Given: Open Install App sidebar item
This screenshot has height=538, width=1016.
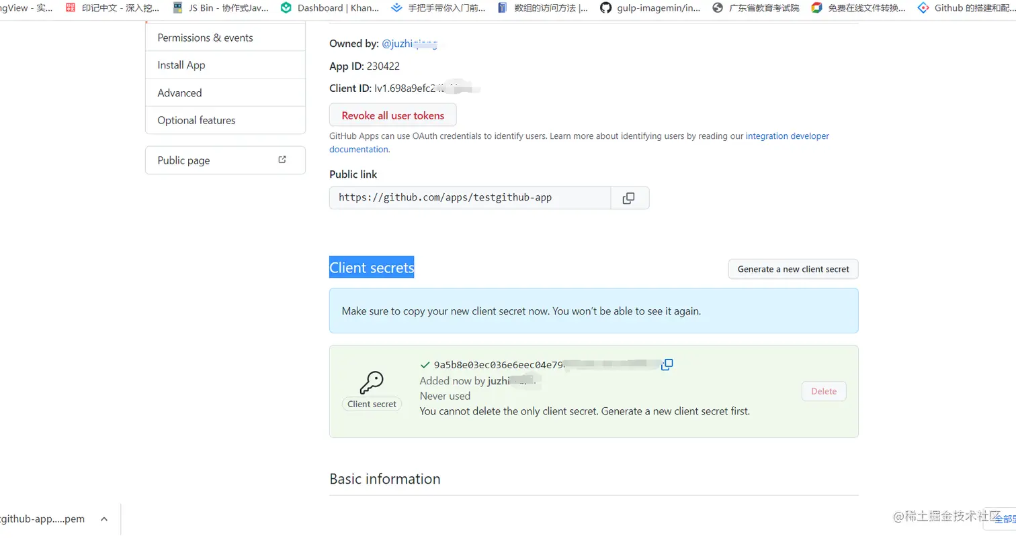Looking at the screenshot, I should 225,65.
